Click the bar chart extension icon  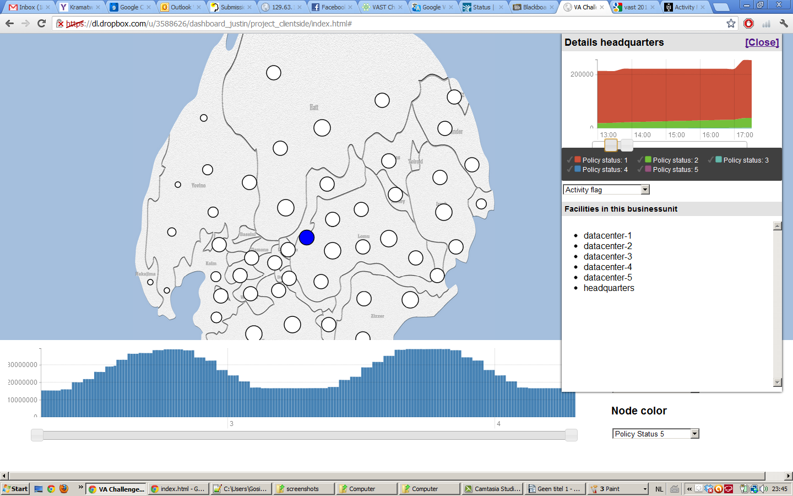(766, 23)
